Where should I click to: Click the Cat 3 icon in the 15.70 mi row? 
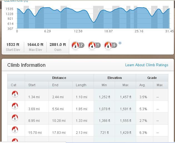click(15, 130)
